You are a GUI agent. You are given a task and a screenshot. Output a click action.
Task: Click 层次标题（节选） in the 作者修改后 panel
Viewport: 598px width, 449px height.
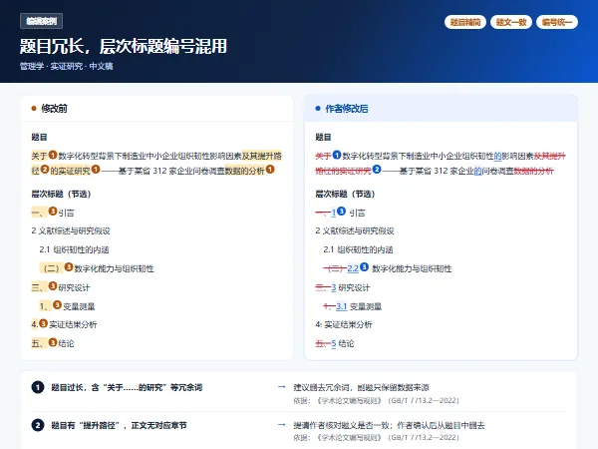[345, 194]
